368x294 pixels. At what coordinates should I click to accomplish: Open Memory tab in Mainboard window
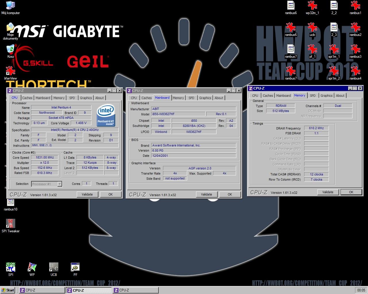(178, 98)
